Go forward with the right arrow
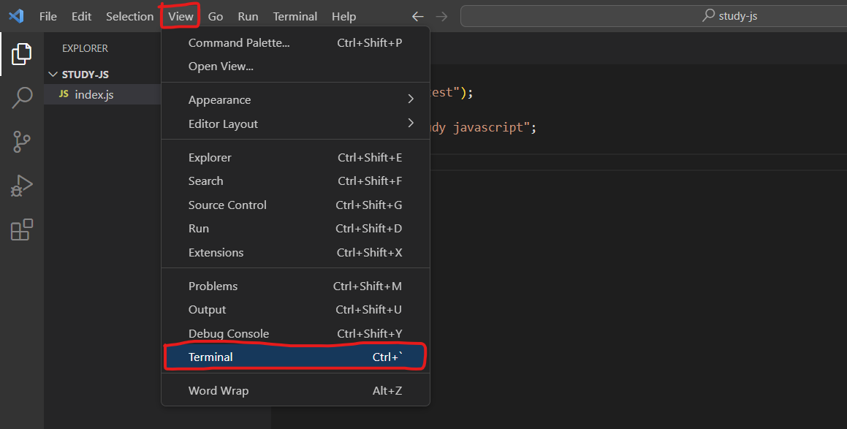Viewport: 847px width, 429px height. coord(441,16)
